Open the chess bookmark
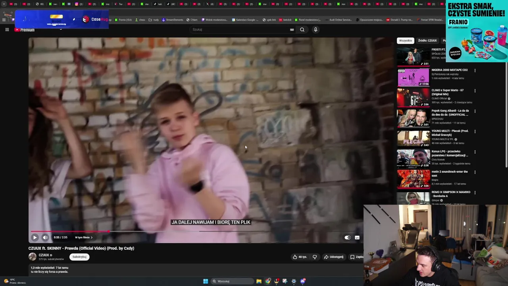 tap(140, 19)
